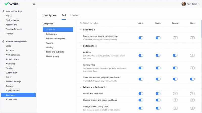Click the Account management gear icon

[3, 41]
